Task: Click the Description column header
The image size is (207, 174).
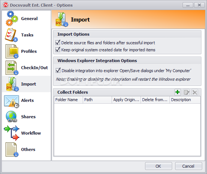Action: point(185,100)
